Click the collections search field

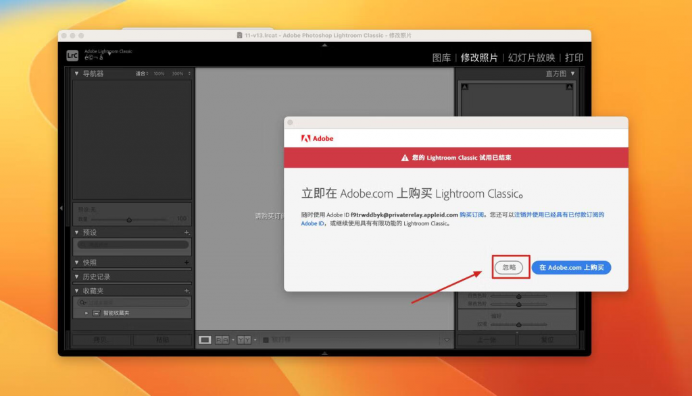(x=132, y=301)
